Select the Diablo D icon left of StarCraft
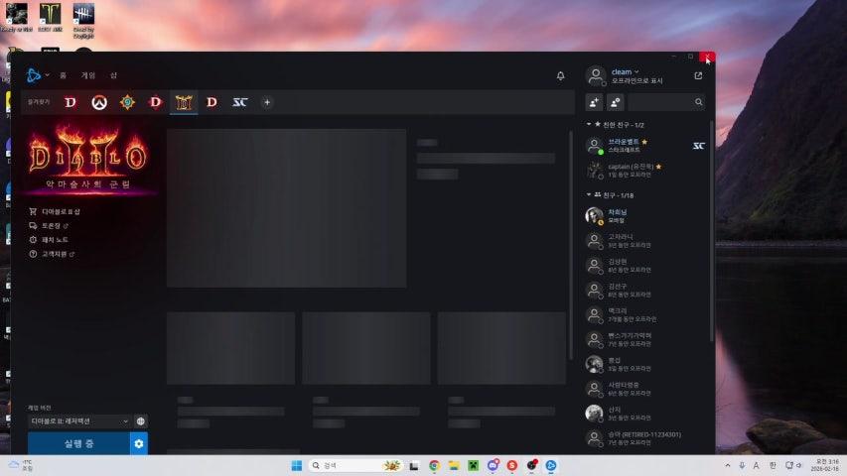 tap(212, 102)
